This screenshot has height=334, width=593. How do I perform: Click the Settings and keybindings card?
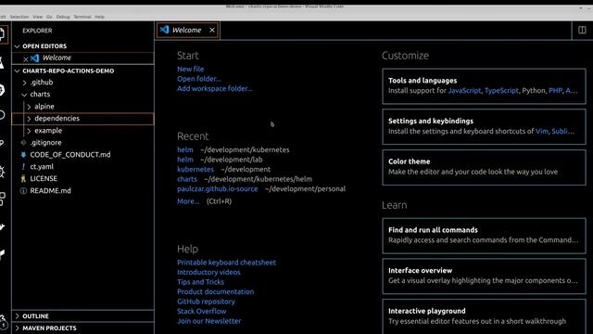484,126
